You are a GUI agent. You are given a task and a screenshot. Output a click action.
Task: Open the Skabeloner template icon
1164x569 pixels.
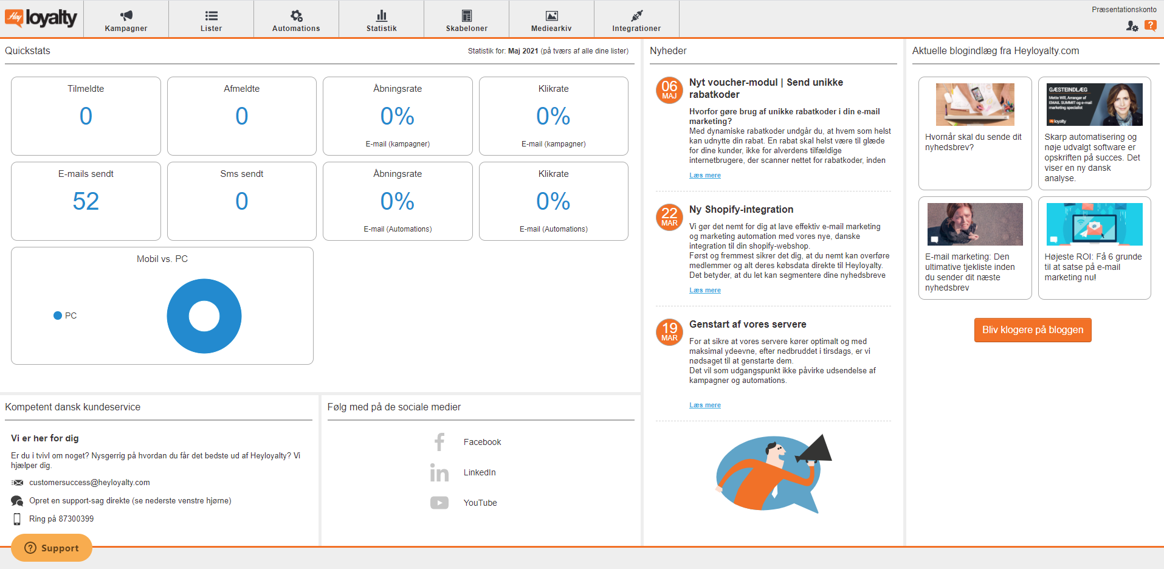tap(466, 15)
